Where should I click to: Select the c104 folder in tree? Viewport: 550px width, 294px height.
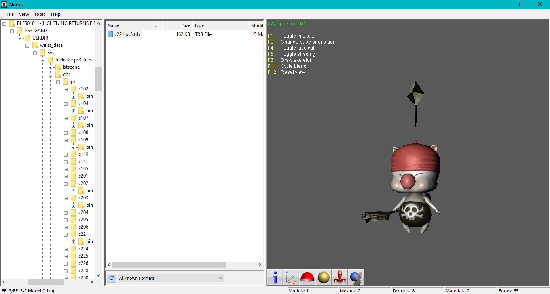pyautogui.click(x=83, y=103)
